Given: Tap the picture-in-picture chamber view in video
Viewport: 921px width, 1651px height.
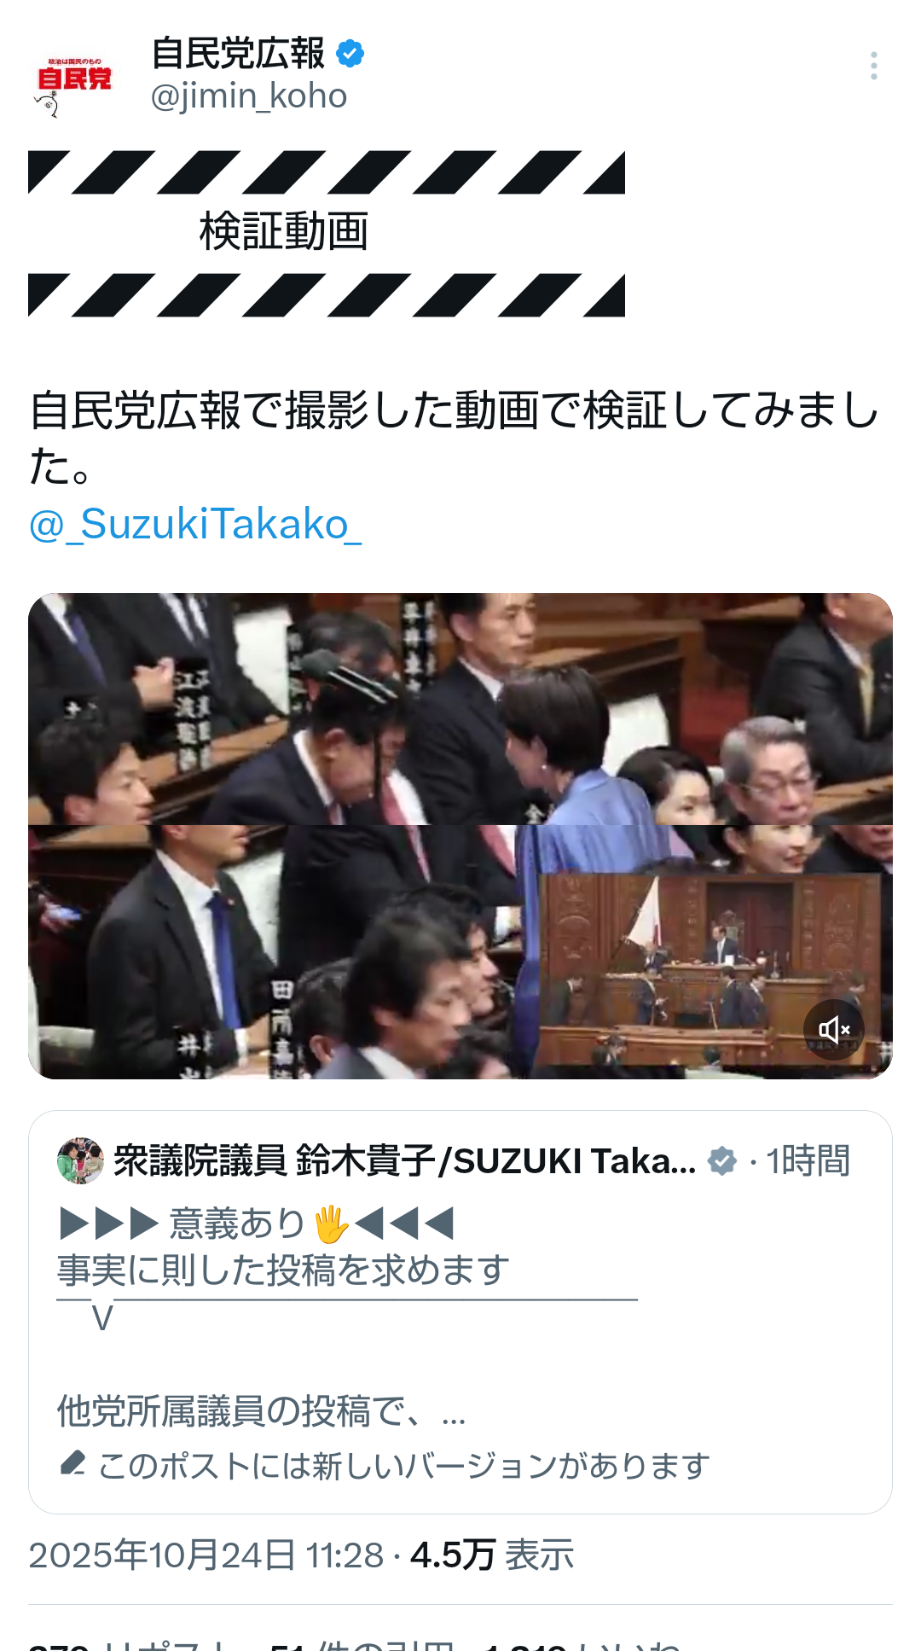Looking at the screenshot, I should pyautogui.click(x=710, y=971).
